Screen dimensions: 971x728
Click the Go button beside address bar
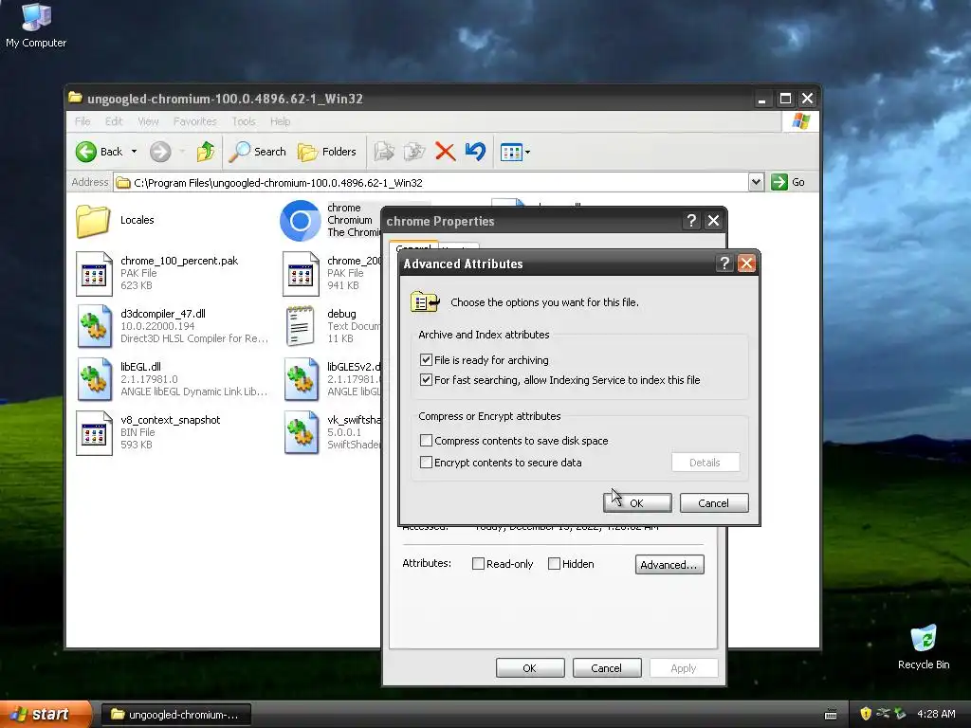click(788, 182)
